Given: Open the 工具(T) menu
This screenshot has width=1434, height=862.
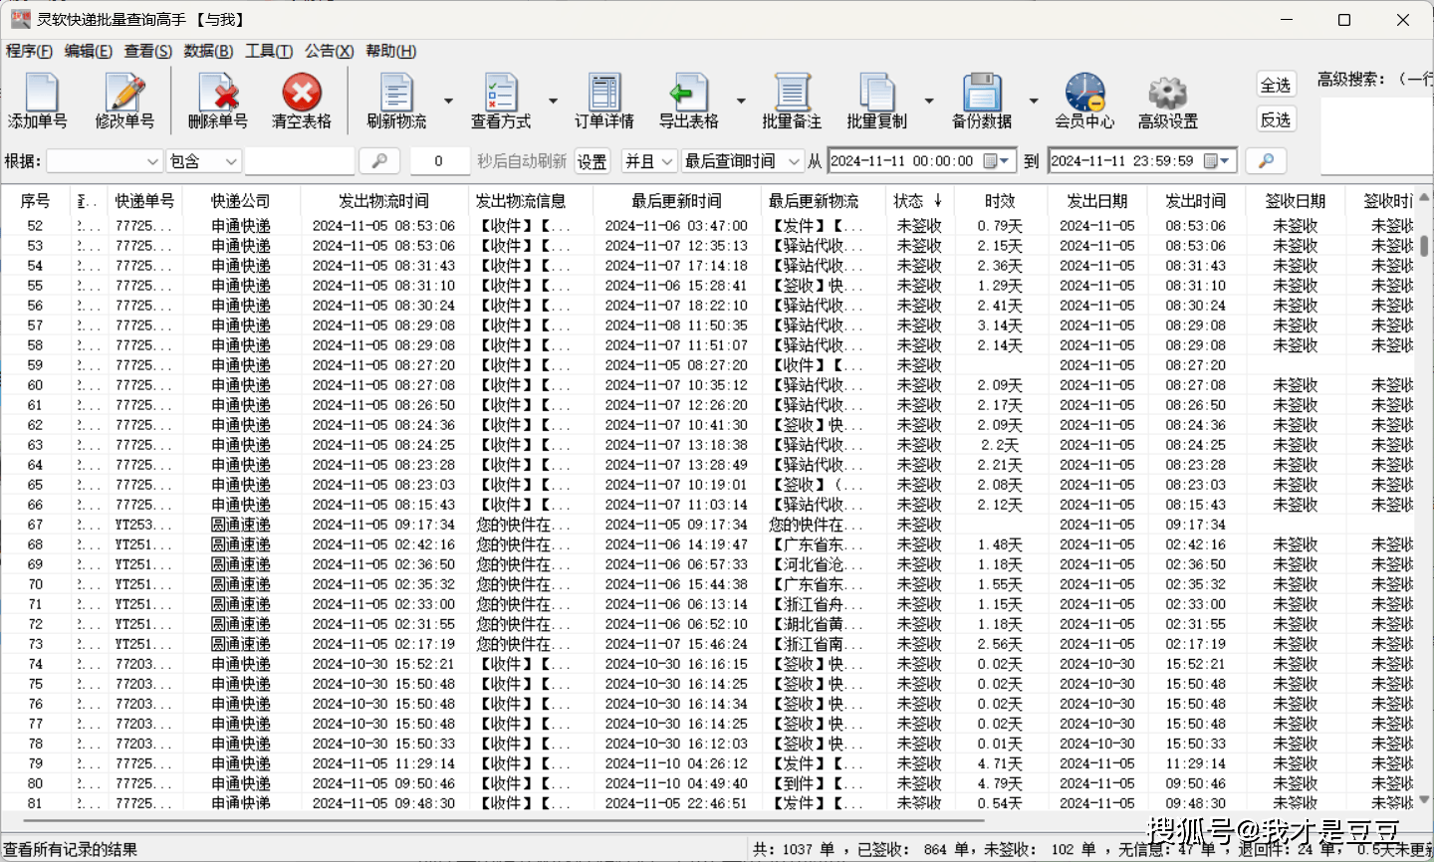Looking at the screenshot, I should click(269, 51).
